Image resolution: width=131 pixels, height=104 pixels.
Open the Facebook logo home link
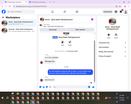click(4, 12)
